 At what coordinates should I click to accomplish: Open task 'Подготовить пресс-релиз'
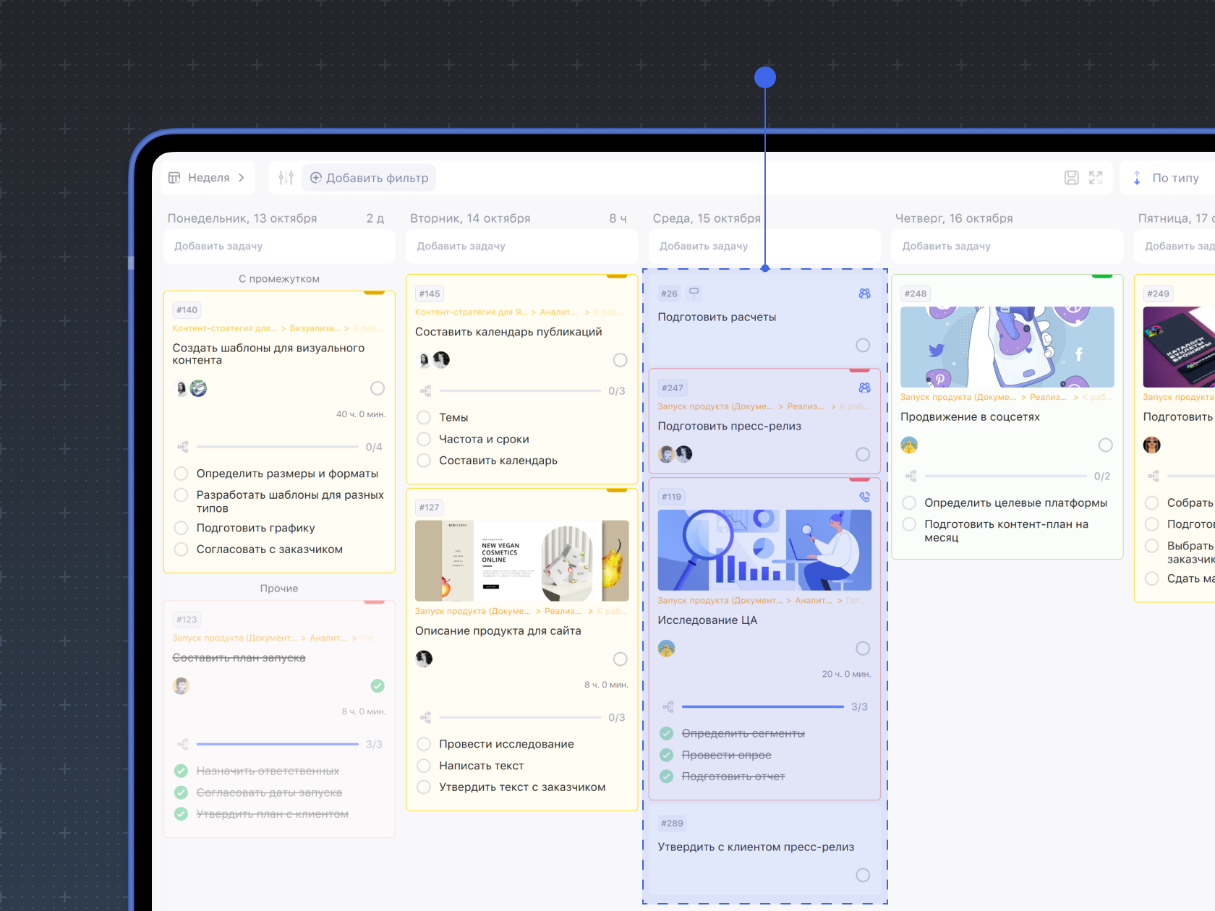click(729, 427)
